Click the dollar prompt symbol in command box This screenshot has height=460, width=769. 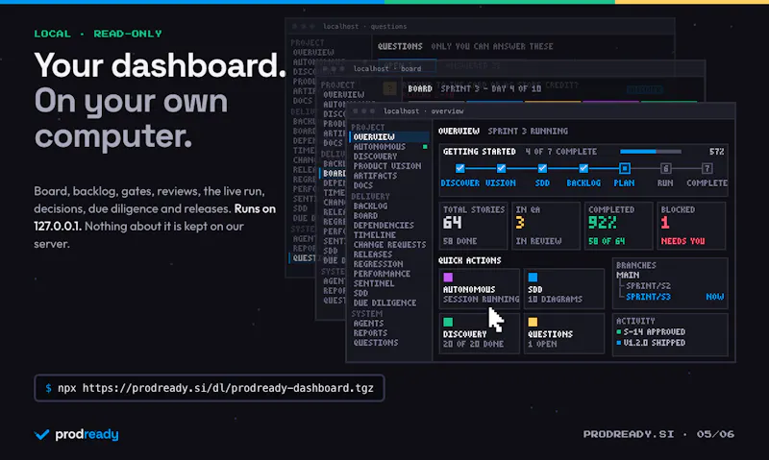click(48, 388)
